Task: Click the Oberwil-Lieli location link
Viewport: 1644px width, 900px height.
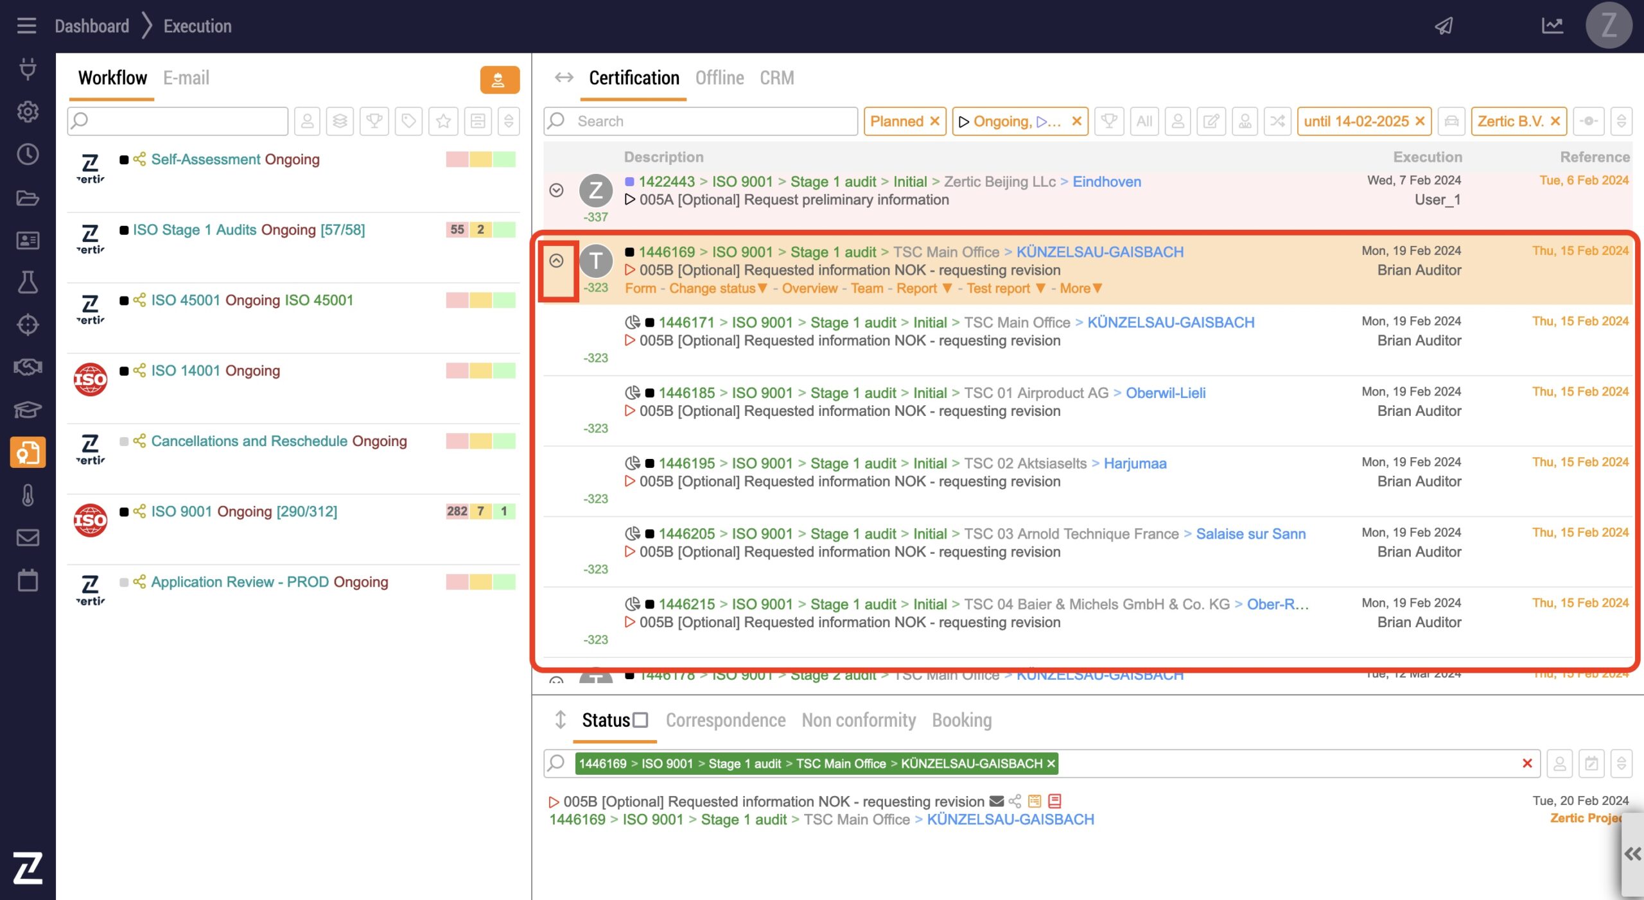Action: [1165, 393]
